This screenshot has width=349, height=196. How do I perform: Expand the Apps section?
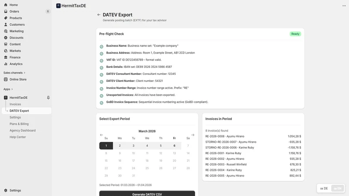(x=8, y=89)
